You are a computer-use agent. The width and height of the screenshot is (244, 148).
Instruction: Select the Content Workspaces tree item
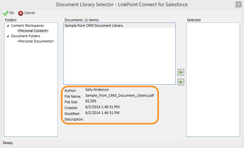coord(27,25)
